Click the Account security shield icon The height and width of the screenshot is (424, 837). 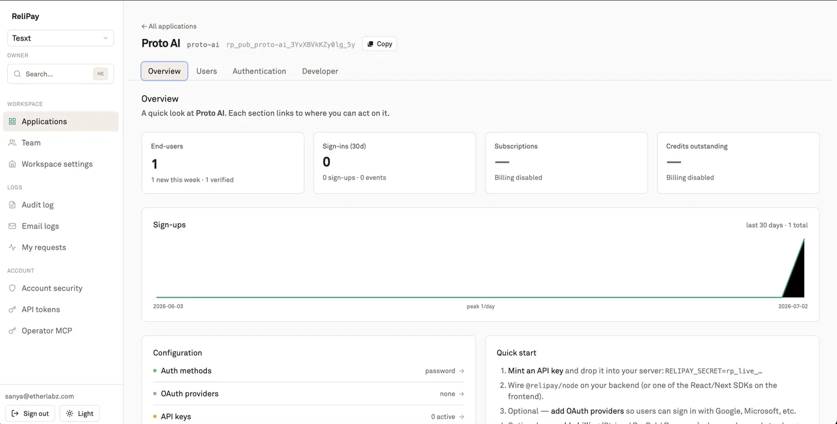(x=12, y=288)
